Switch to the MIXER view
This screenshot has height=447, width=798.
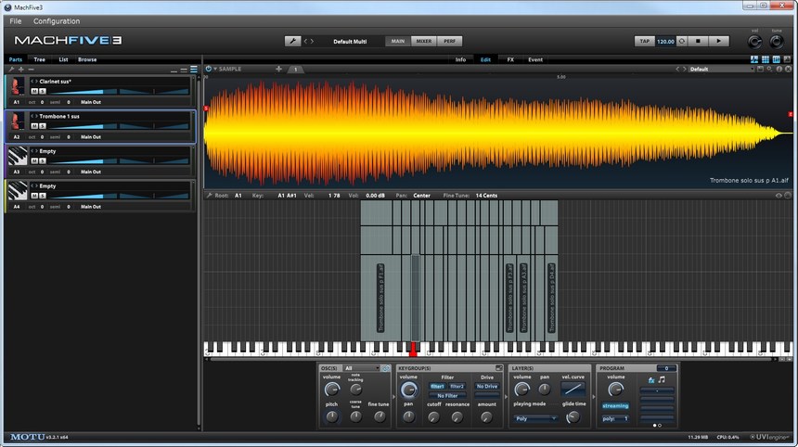pyautogui.click(x=423, y=41)
